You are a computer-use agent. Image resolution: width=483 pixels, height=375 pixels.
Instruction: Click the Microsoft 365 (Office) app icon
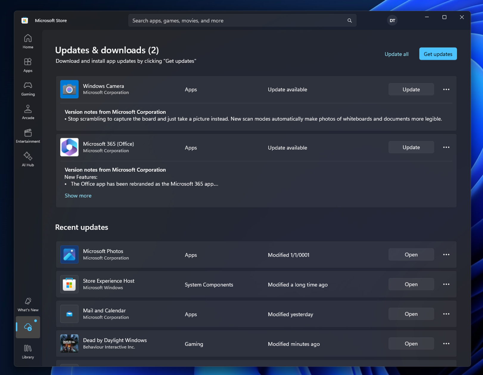(69, 147)
